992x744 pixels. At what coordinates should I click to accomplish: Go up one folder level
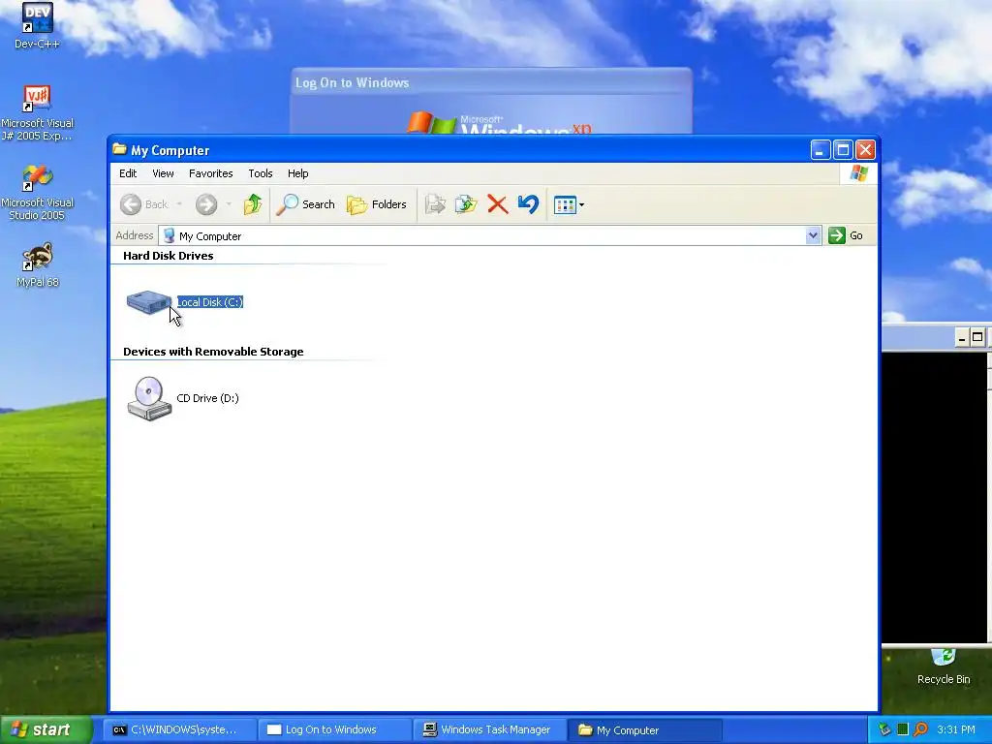[253, 204]
